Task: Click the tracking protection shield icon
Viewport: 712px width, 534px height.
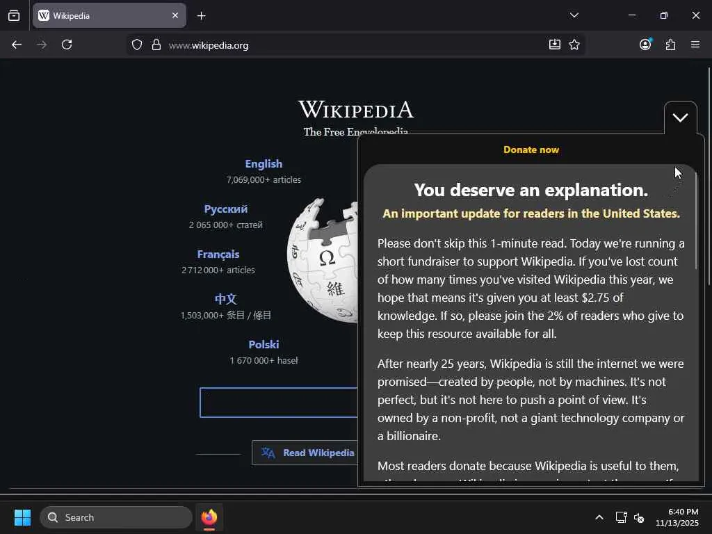Action: coord(137,44)
